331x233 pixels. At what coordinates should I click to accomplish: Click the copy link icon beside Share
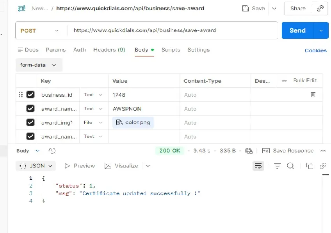click(320, 9)
